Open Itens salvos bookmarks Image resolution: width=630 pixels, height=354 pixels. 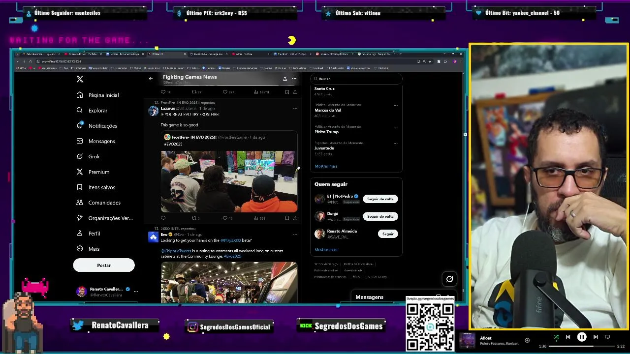coord(96,187)
